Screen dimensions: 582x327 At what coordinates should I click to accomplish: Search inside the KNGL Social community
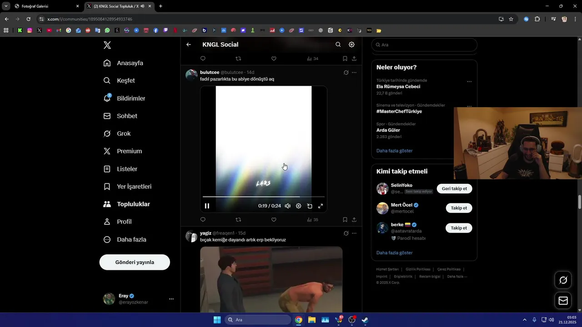(338, 45)
